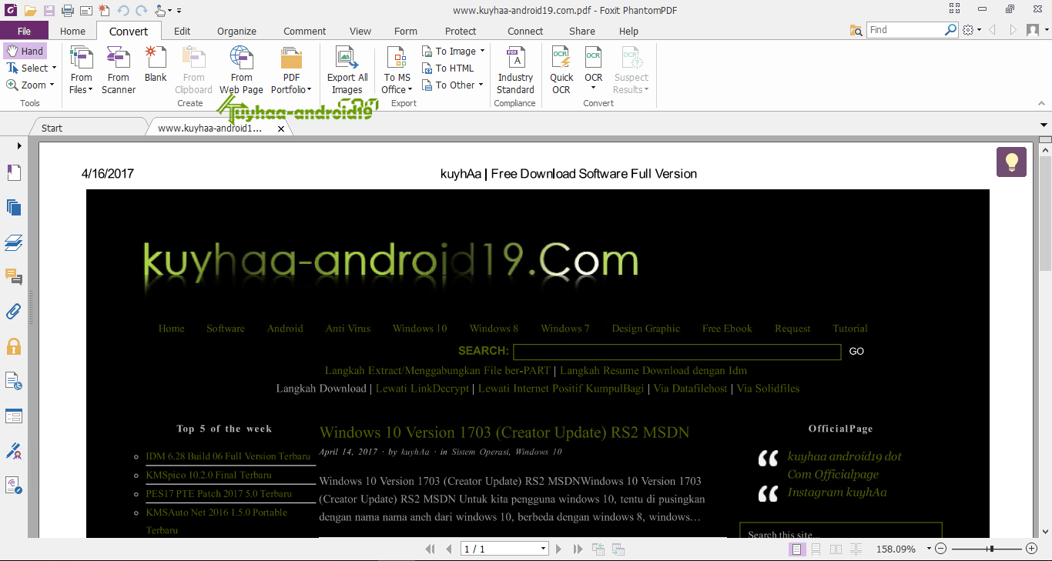Viewport: 1052px width, 561px height.
Task: Click the Zoom In plus button
Action: [x=1032, y=549]
